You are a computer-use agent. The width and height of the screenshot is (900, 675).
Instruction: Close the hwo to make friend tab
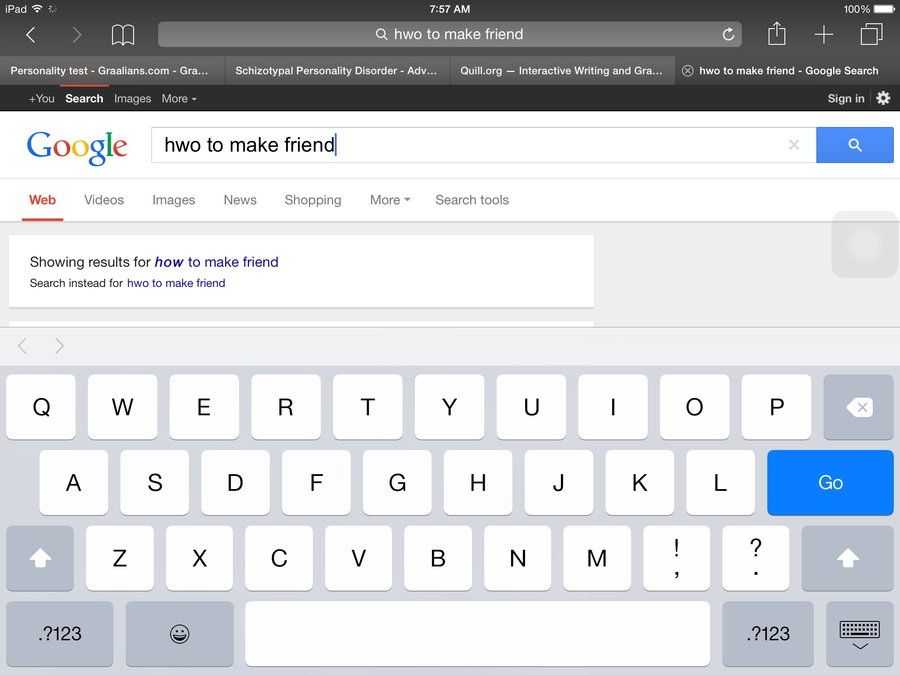click(688, 71)
